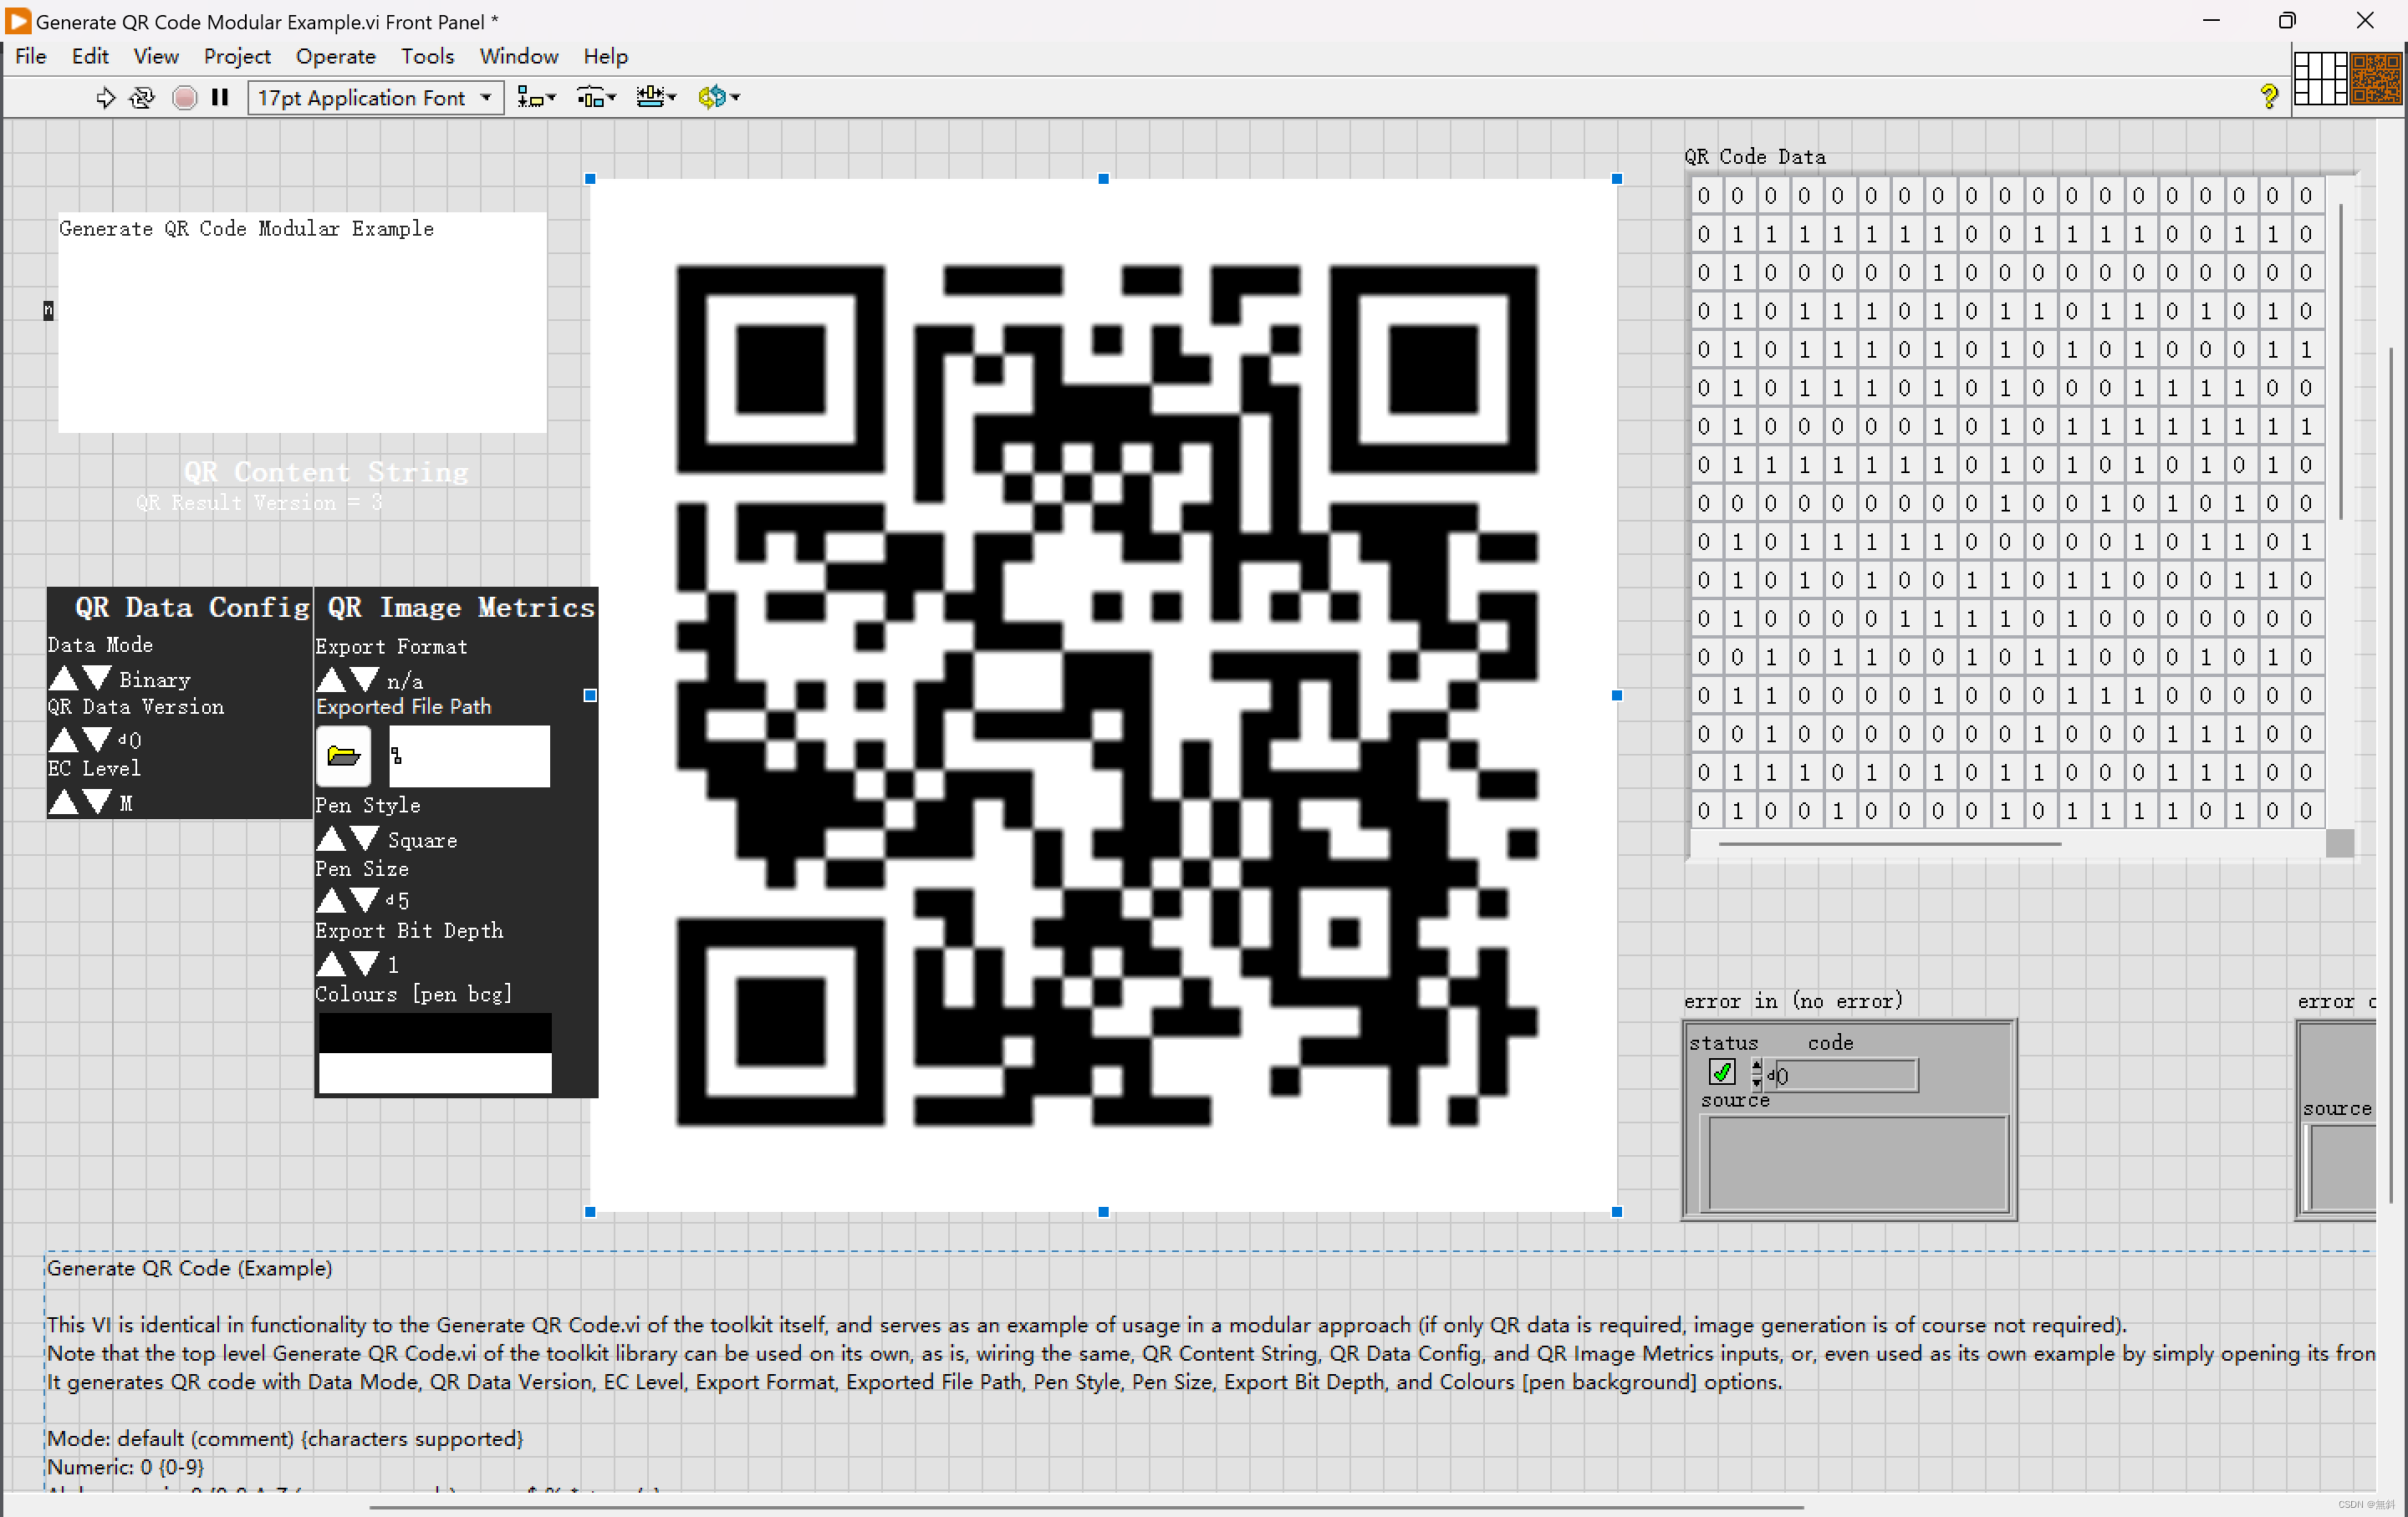Image resolution: width=2408 pixels, height=1517 pixels.
Task: Click the Export Format down arrow
Action: 366,680
